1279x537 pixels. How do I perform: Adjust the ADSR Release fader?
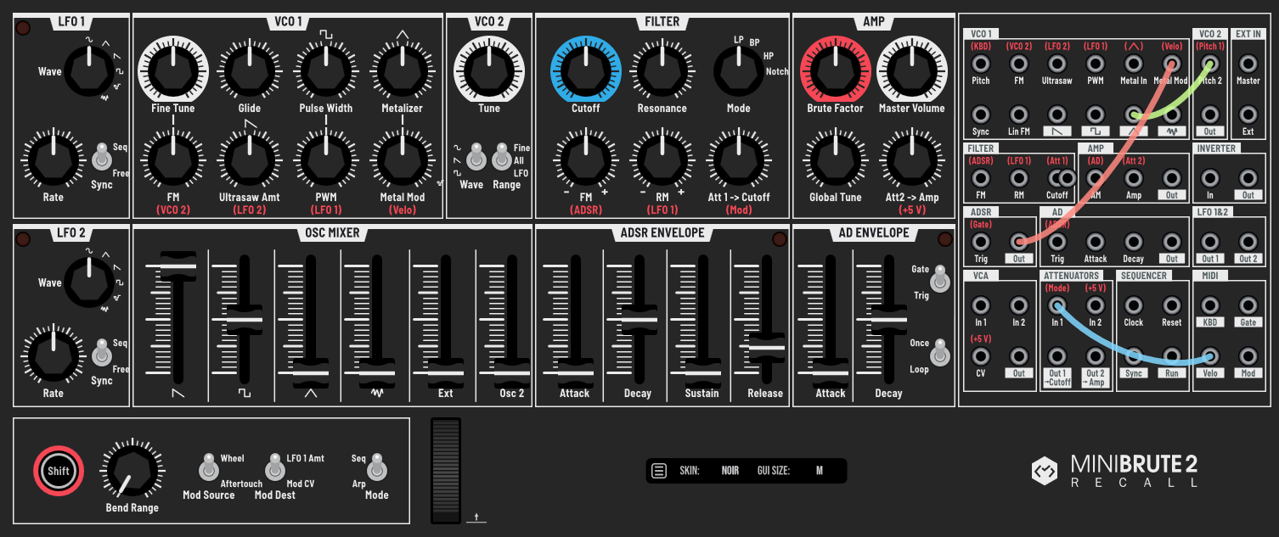click(766, 348)
